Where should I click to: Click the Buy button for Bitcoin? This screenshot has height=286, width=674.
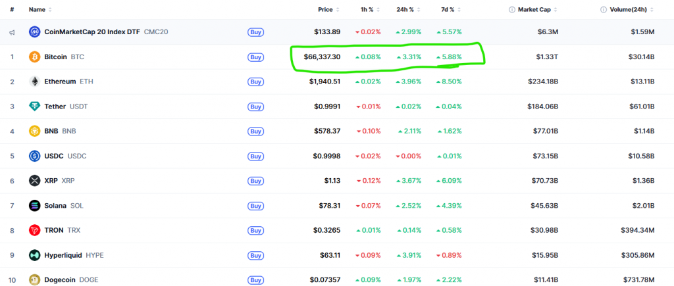click(x=255, y=57)
